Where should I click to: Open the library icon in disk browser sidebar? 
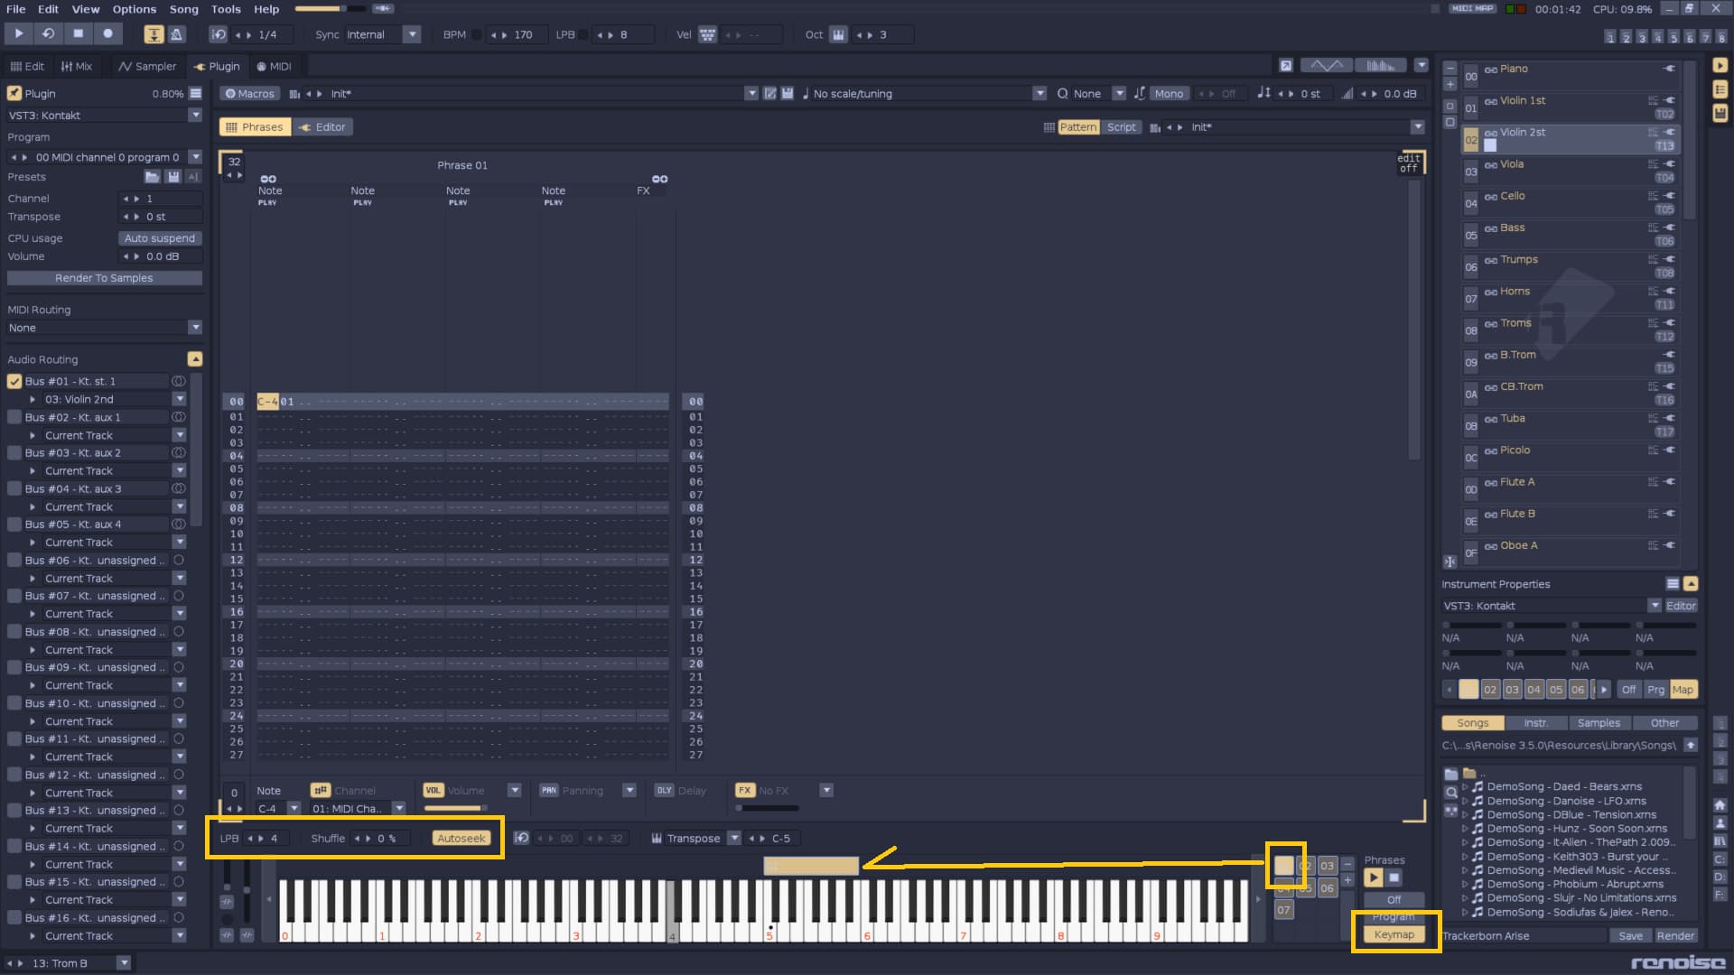click(x=1720, y=840)
